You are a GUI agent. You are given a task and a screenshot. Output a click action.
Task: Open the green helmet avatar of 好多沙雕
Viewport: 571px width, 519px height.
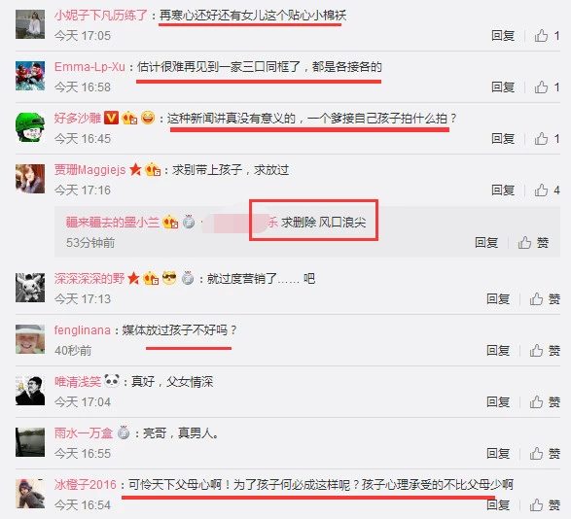click(30, 127)
